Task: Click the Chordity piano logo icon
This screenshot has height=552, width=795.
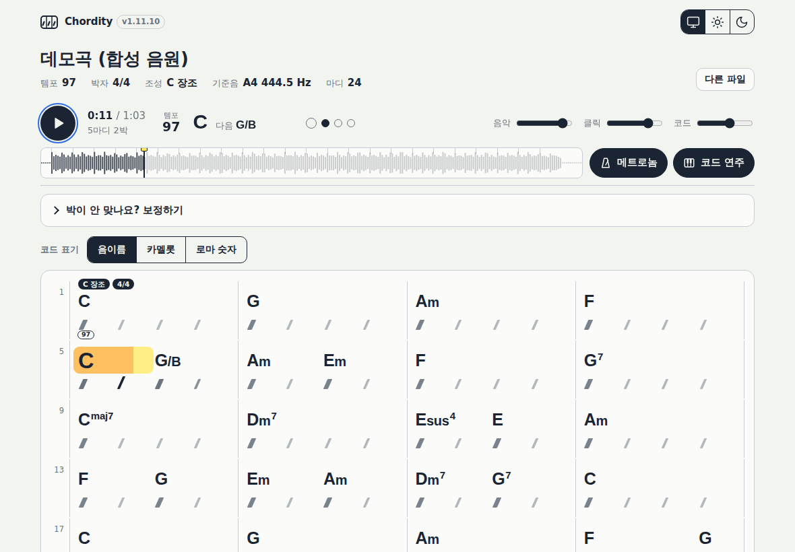Action: (x=49, y=22)
